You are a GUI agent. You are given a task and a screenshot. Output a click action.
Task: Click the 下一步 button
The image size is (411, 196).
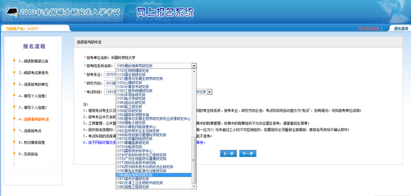pyautogui.click(x=248, y=154)
